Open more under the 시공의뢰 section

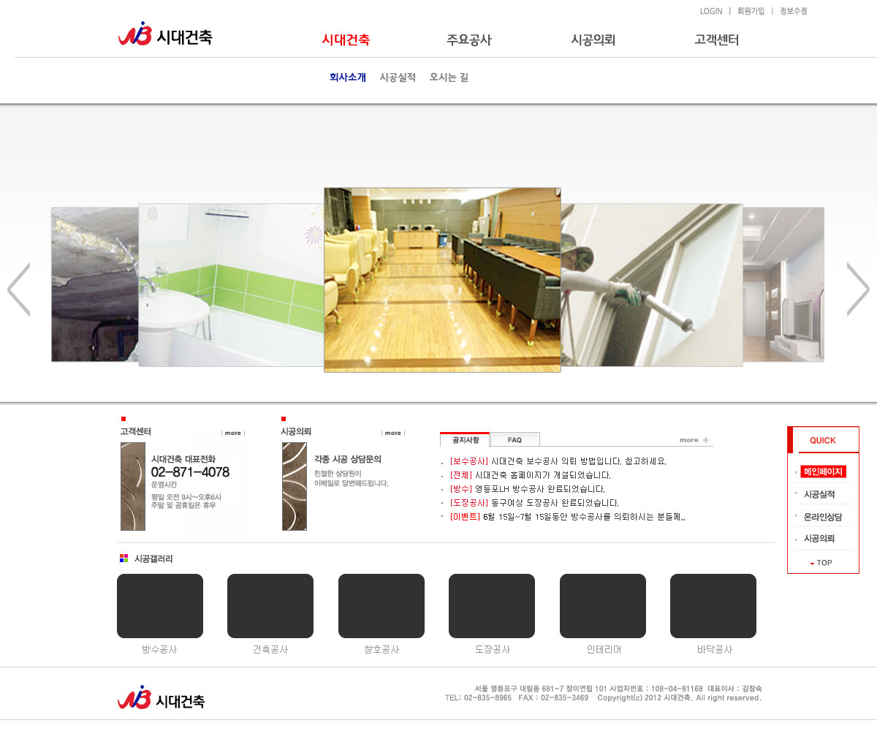click(393, 433)
